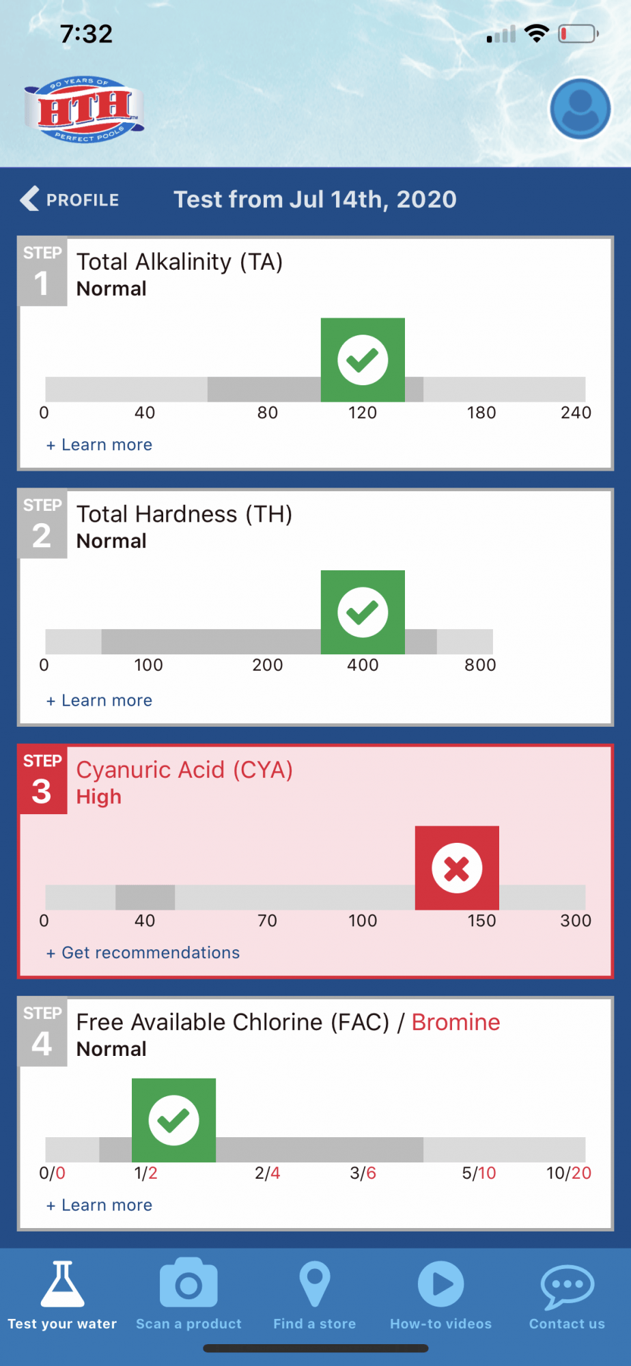Tap the battery indicator in status bar
631x1366 pixels.
click(x=578, y=33)
